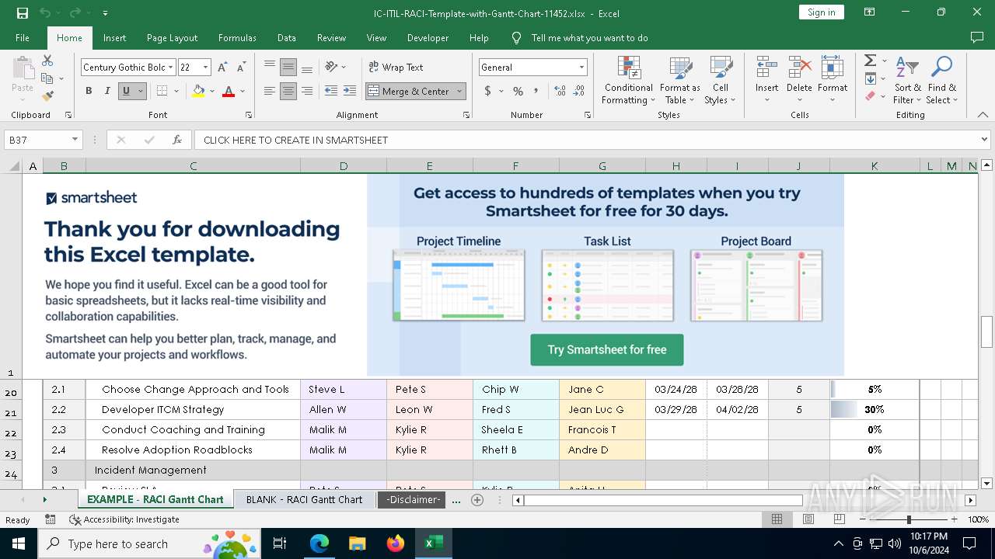Open the Microsoft Edge taskbar icon
This screenshot has height=559, width=995.
tap(319, 543)
